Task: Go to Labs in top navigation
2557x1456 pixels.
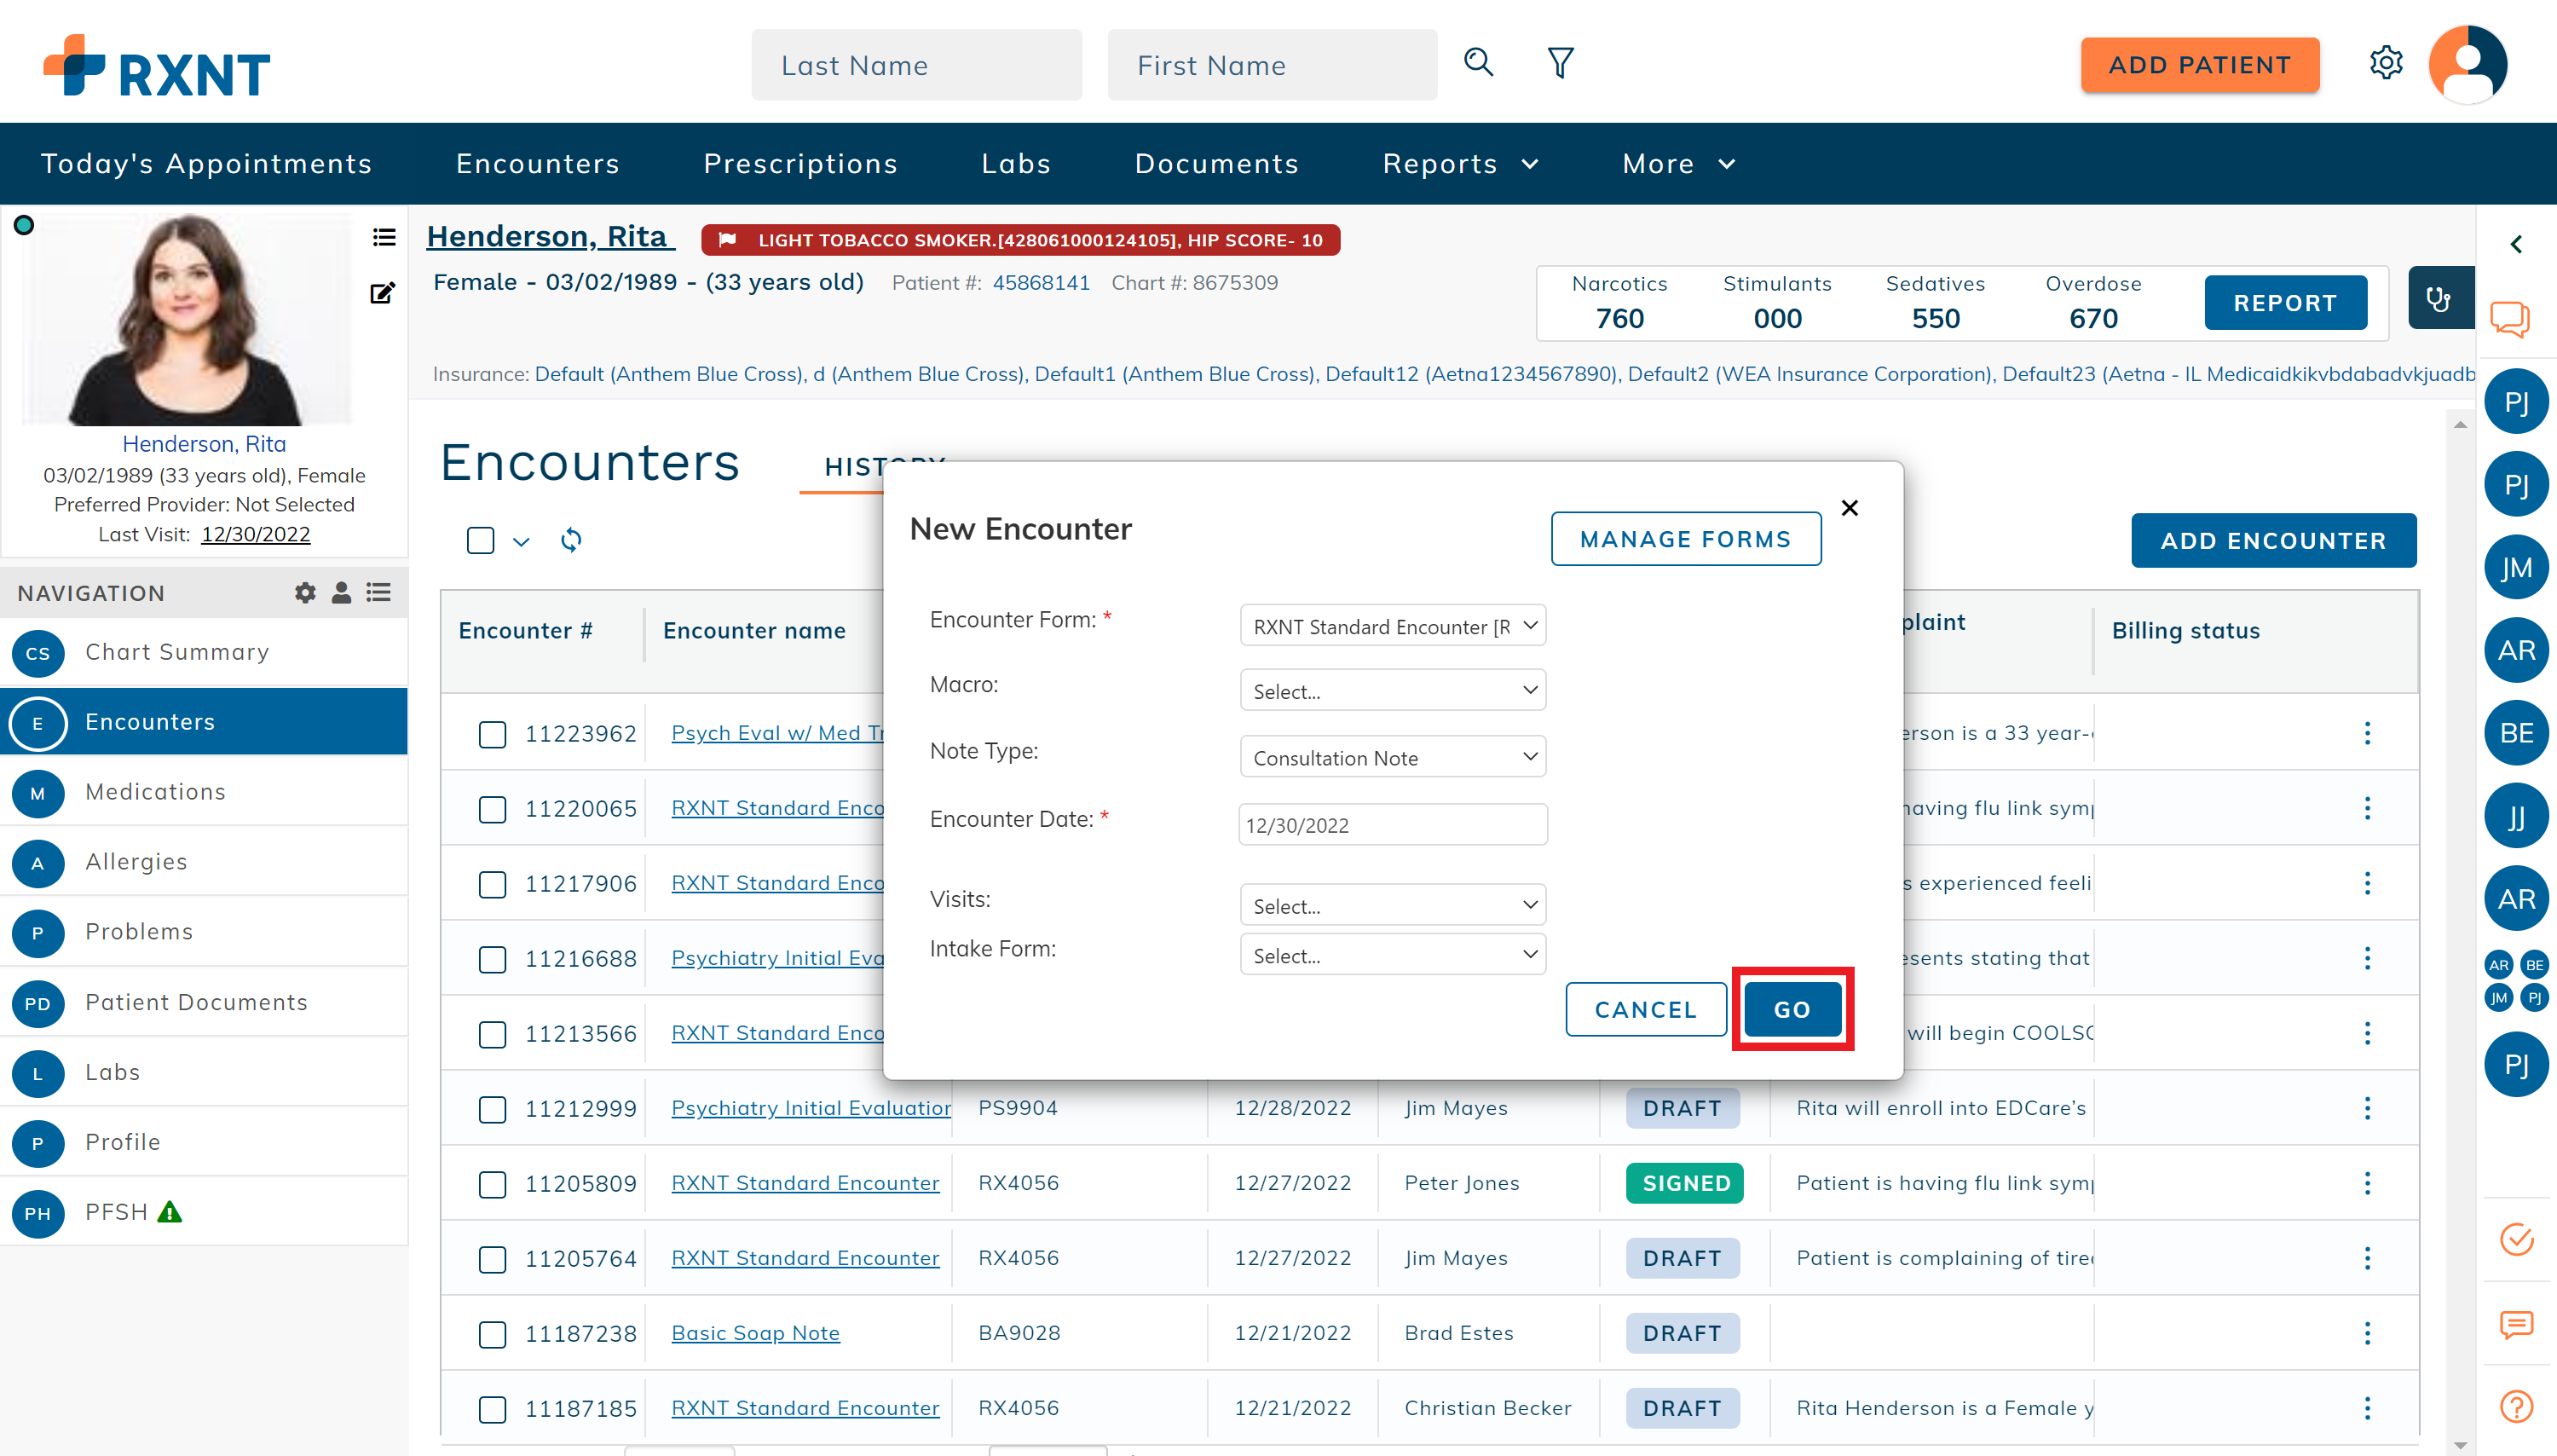Action: point(1016,163)
